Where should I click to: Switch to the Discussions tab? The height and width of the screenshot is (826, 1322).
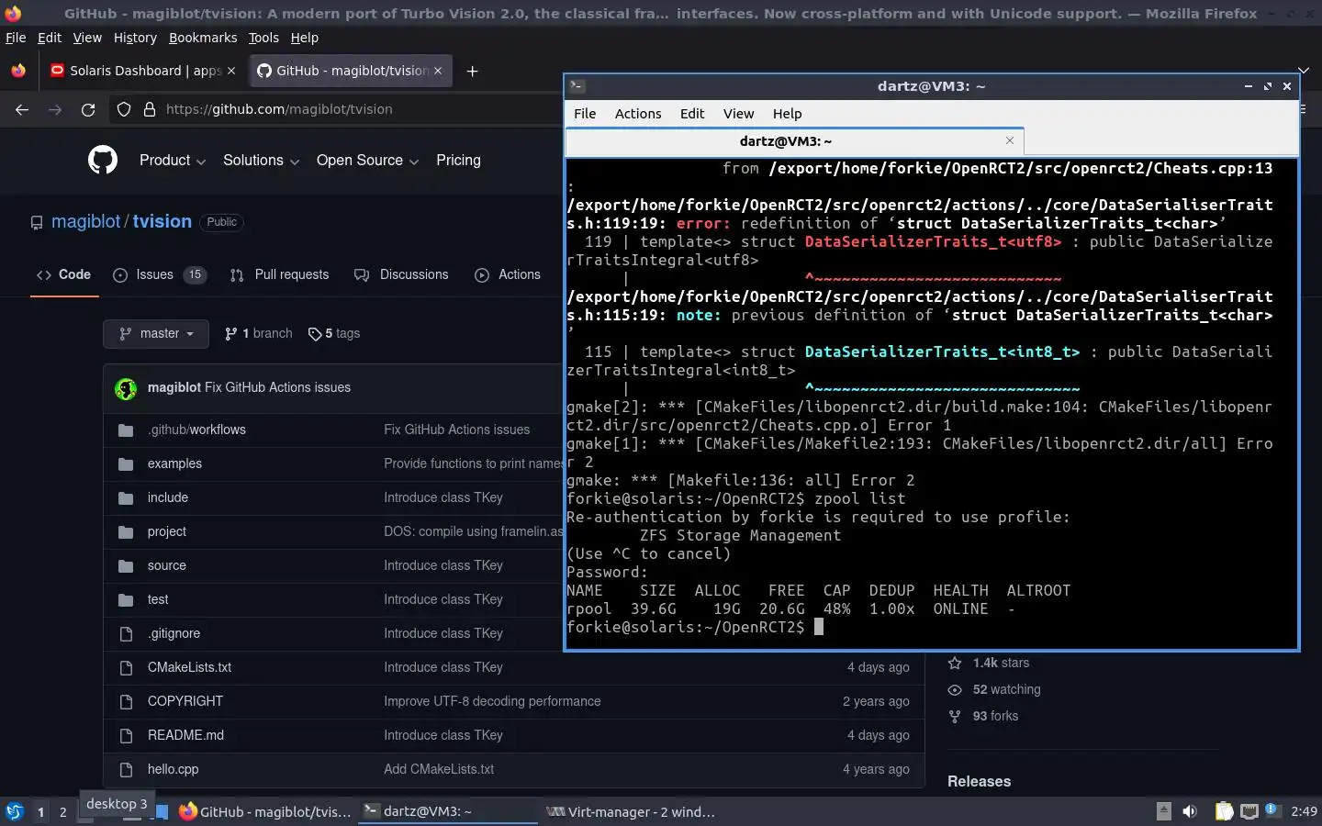(401, 274)
